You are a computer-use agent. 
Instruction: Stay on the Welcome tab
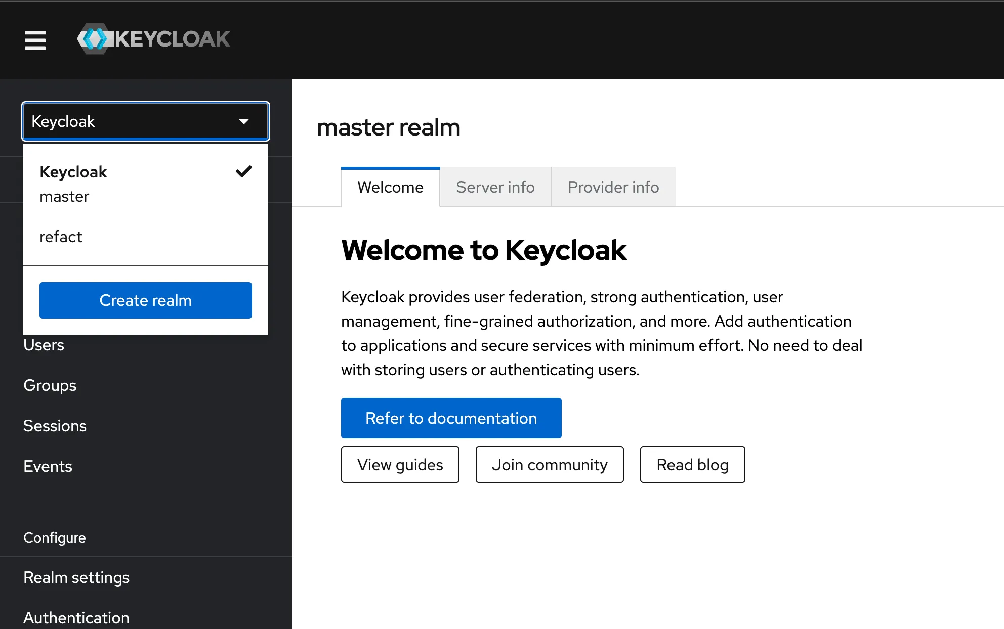[390, 187]
